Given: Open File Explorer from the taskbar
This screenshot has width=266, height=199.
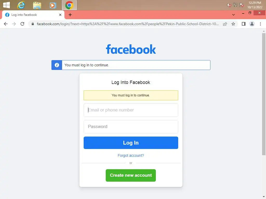Looking at the screenshot, I should [37, 5].
